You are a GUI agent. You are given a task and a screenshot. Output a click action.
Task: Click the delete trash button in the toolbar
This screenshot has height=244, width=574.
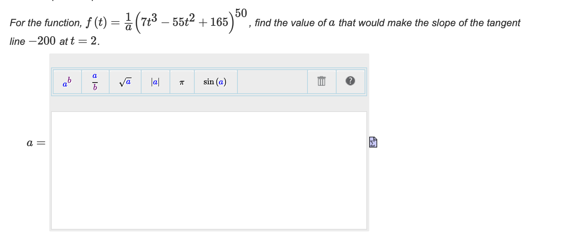pyautogui.click(x=321, y=81)
